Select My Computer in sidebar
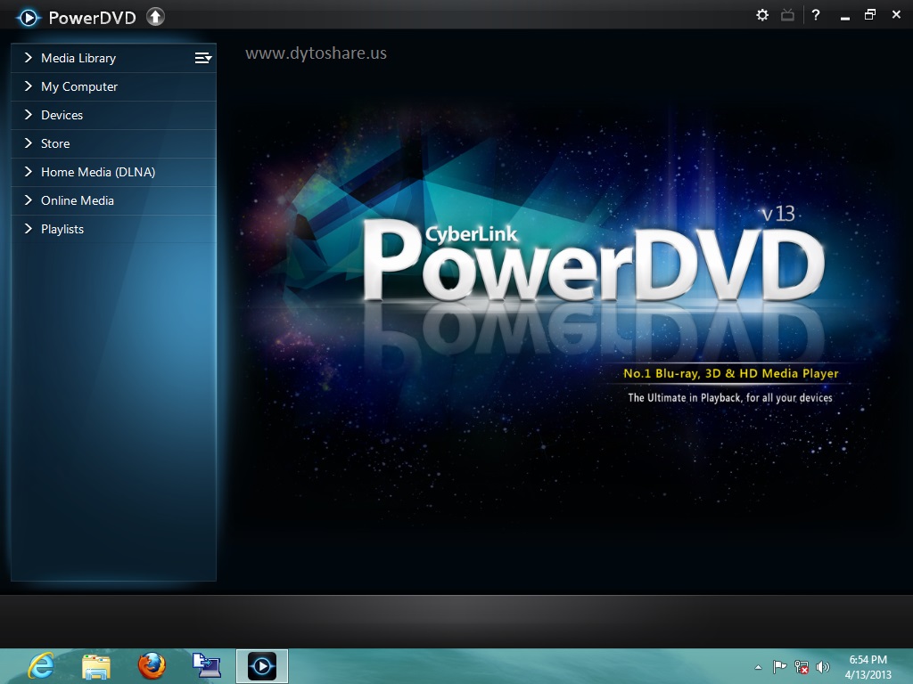This screenshot has width=913, height=684. tap(113, 86)
